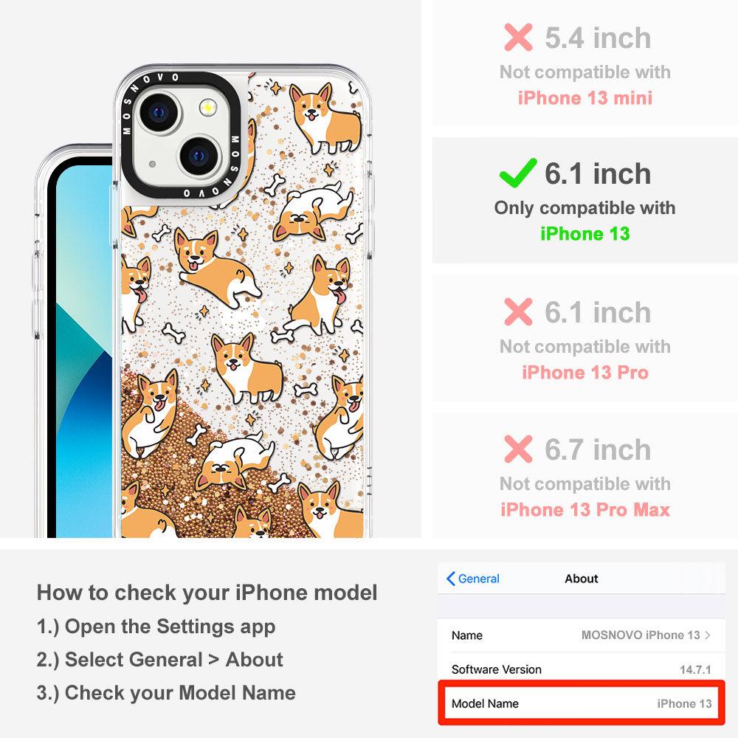738x738 pixels.
Task: Click the green checkmark beside 6.1 inch
Action: [518, 173]
